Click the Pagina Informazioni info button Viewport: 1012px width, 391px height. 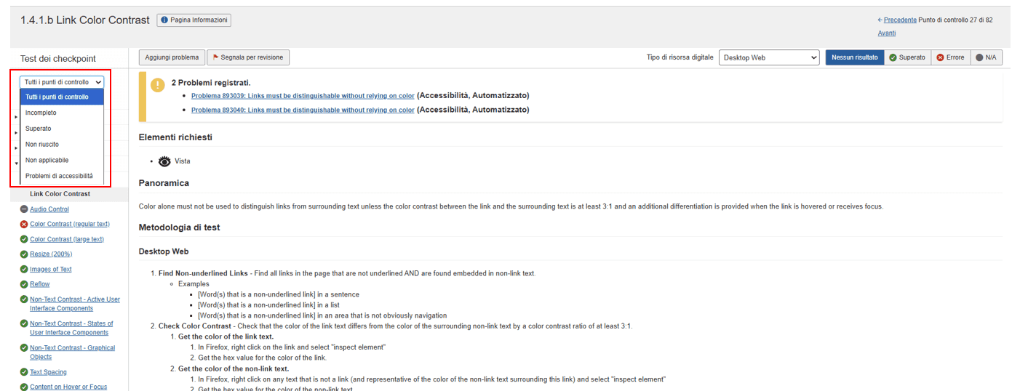(194, 20)
